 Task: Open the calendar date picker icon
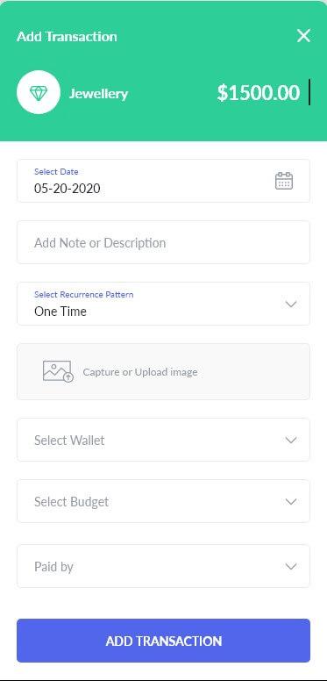click(x=284, y=181)
